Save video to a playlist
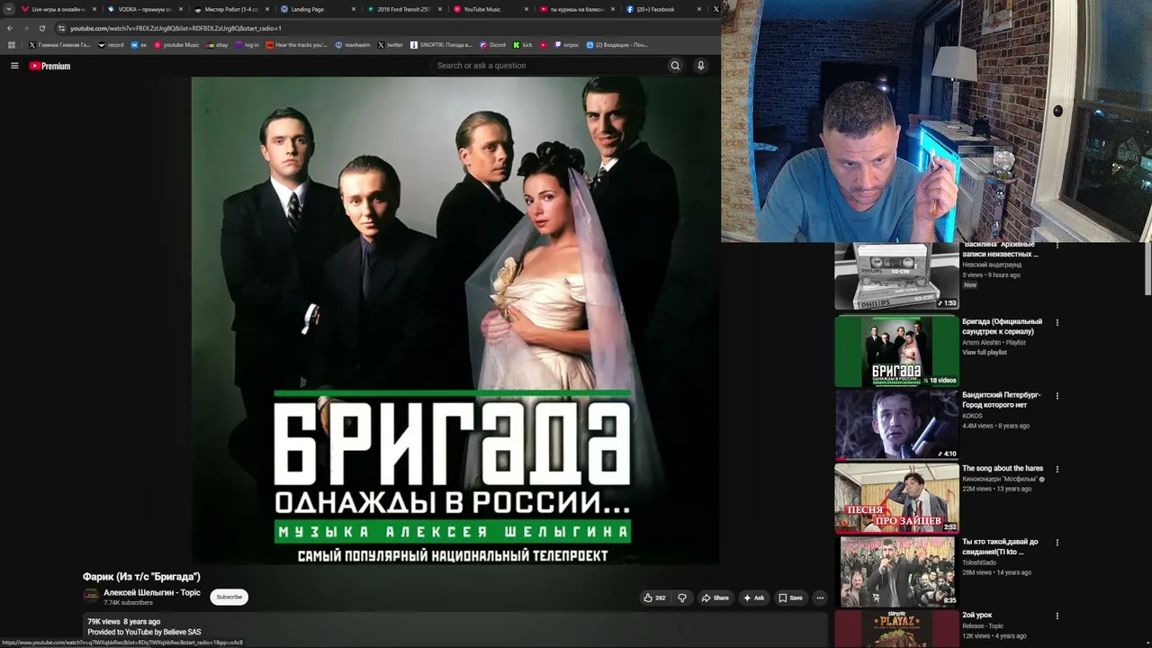The image size is (1152, 648). click(790, 598)
